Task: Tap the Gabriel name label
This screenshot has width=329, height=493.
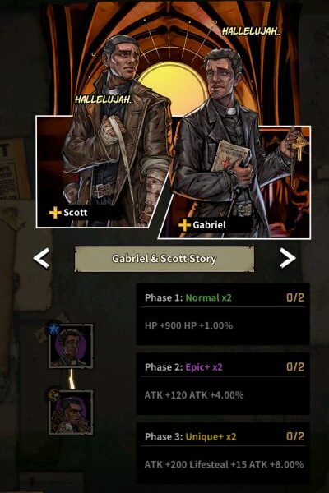Action: tap(210, 225)
